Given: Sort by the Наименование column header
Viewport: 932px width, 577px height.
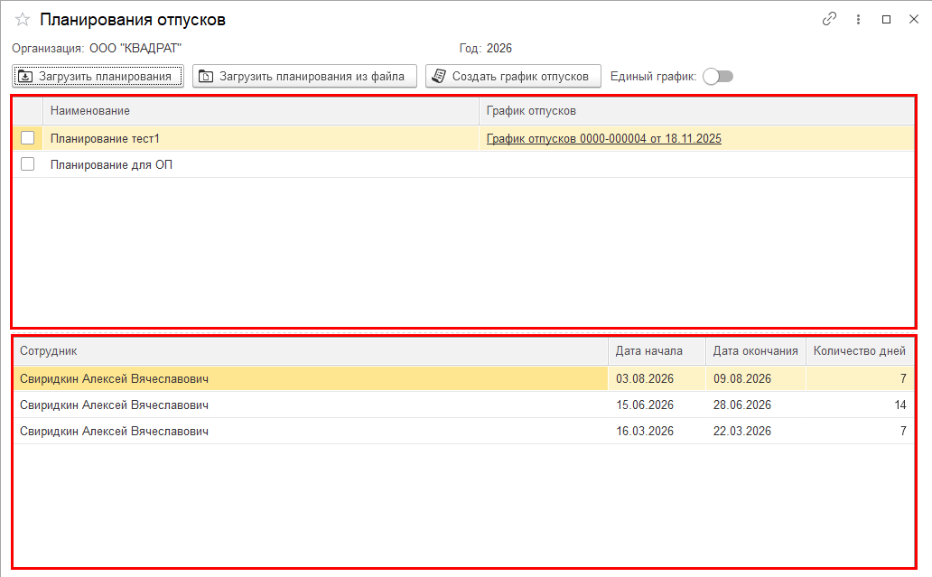Looking at the screenshot, I should click(x=260, y=111).
